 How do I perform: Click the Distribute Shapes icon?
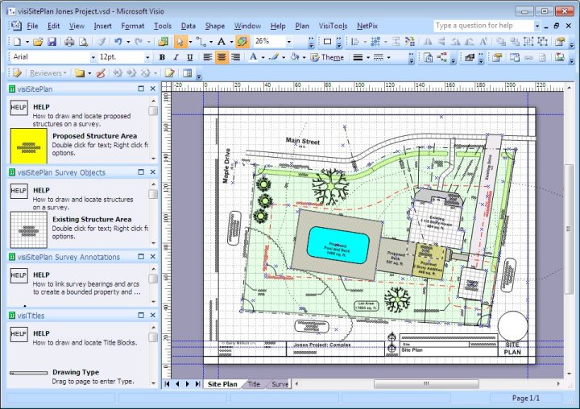point(375,41)
